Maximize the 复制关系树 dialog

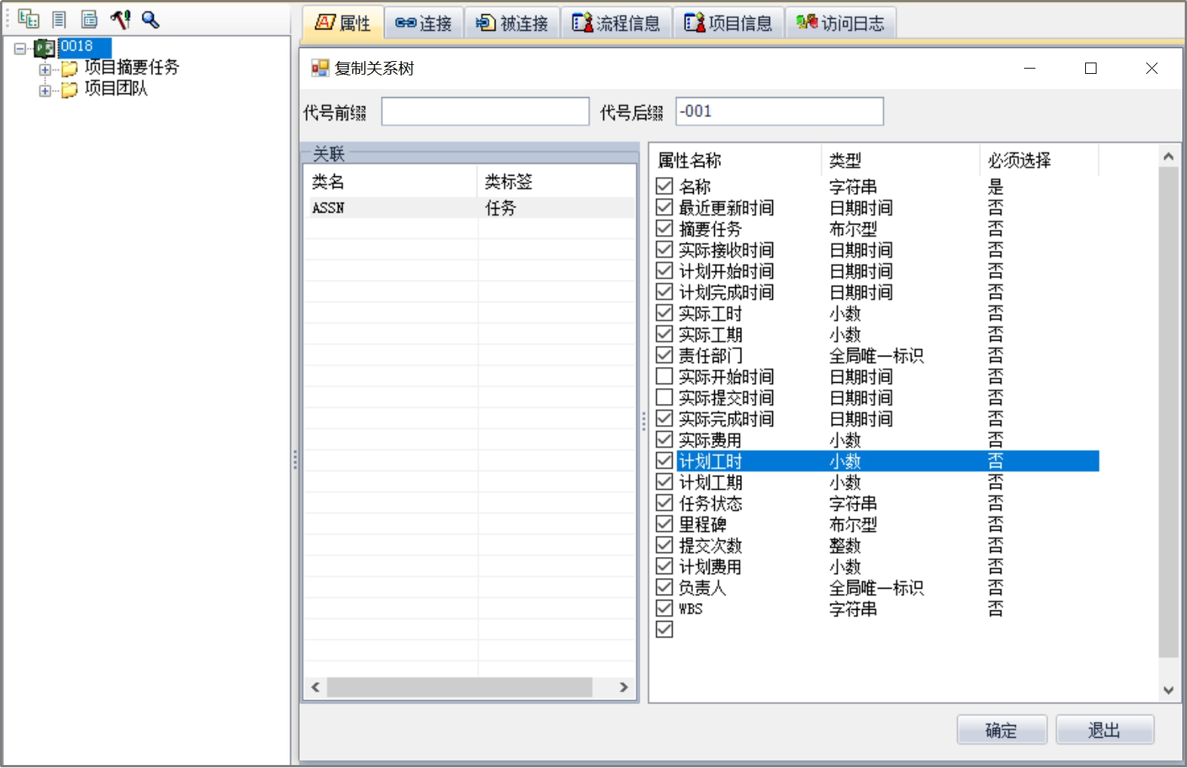coord(1090,69)
